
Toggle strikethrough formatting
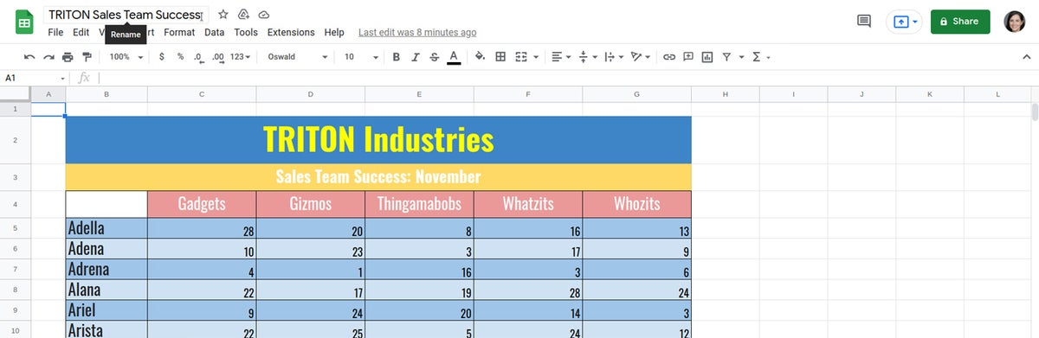pos(434,57)
